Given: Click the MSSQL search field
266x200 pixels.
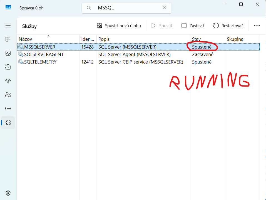Looking at the screenshot, I should tap(126, 8).
